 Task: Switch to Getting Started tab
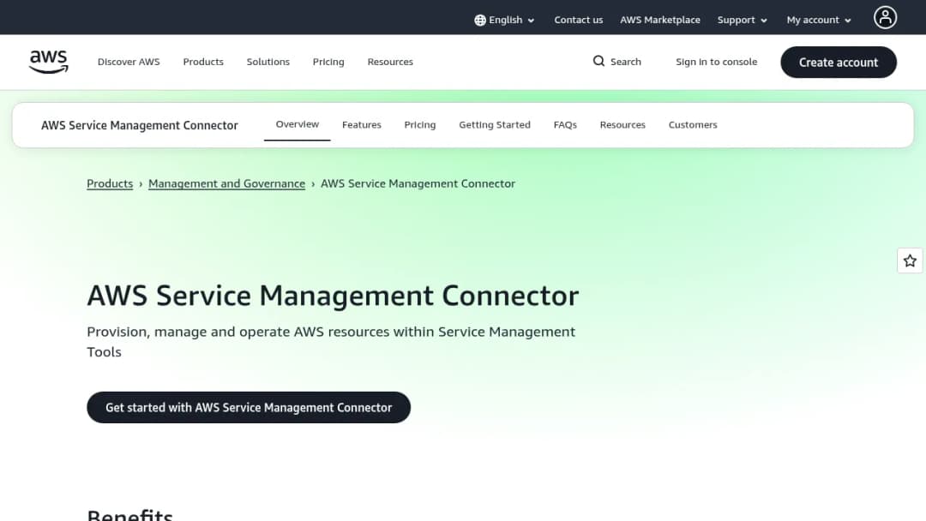(x=495, y=125)
